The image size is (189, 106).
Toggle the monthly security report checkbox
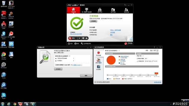coord(95,82)
